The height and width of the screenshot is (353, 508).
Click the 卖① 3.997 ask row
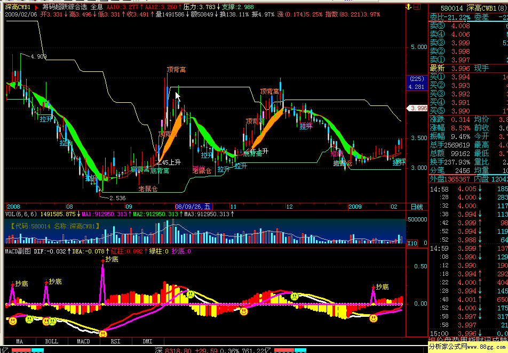469,60
